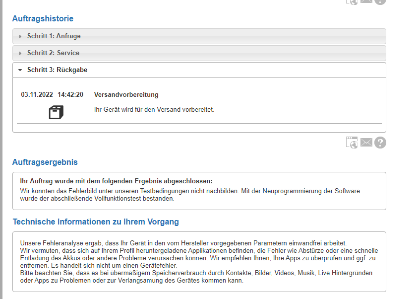Viewport: 418px width, 299px height.
Task: Select the Versandvorbereitung status title
Action: pyautogui.click(x=126, y=94)
